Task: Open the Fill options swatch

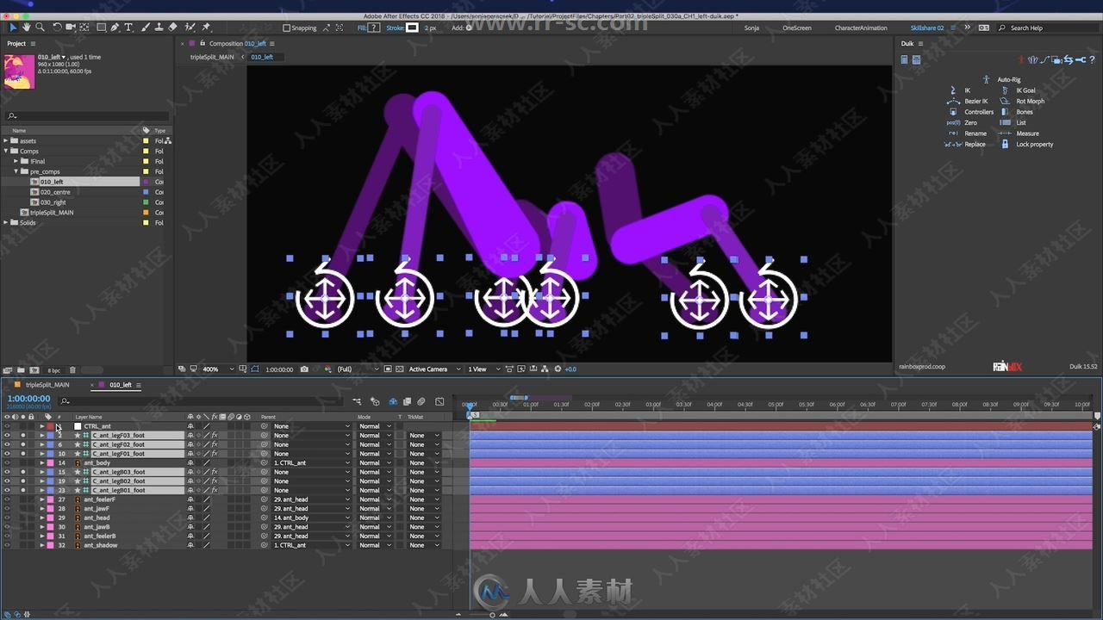Action: point(374,28)
